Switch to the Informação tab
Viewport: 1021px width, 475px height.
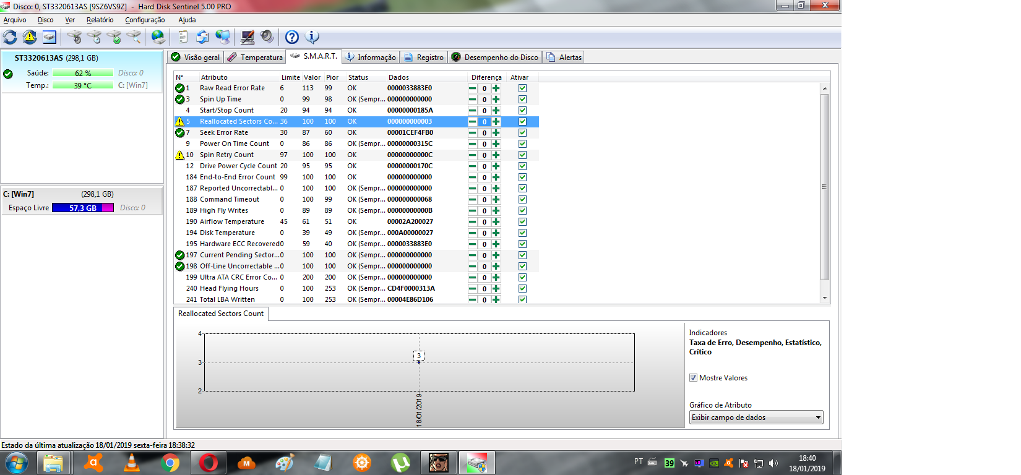pyautogui.click(x=371, y=58)
